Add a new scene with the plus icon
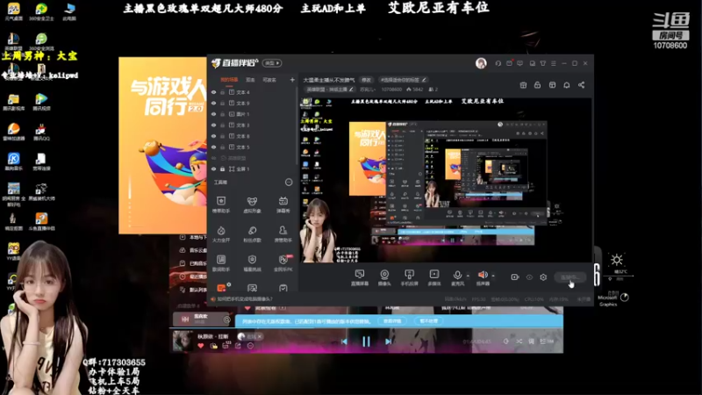702x395 pixels. point(292,80)
